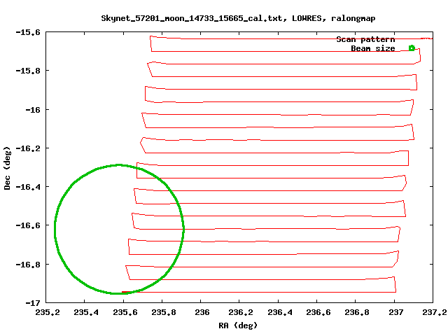Click the y-axis tick label -17

(33, 303)
